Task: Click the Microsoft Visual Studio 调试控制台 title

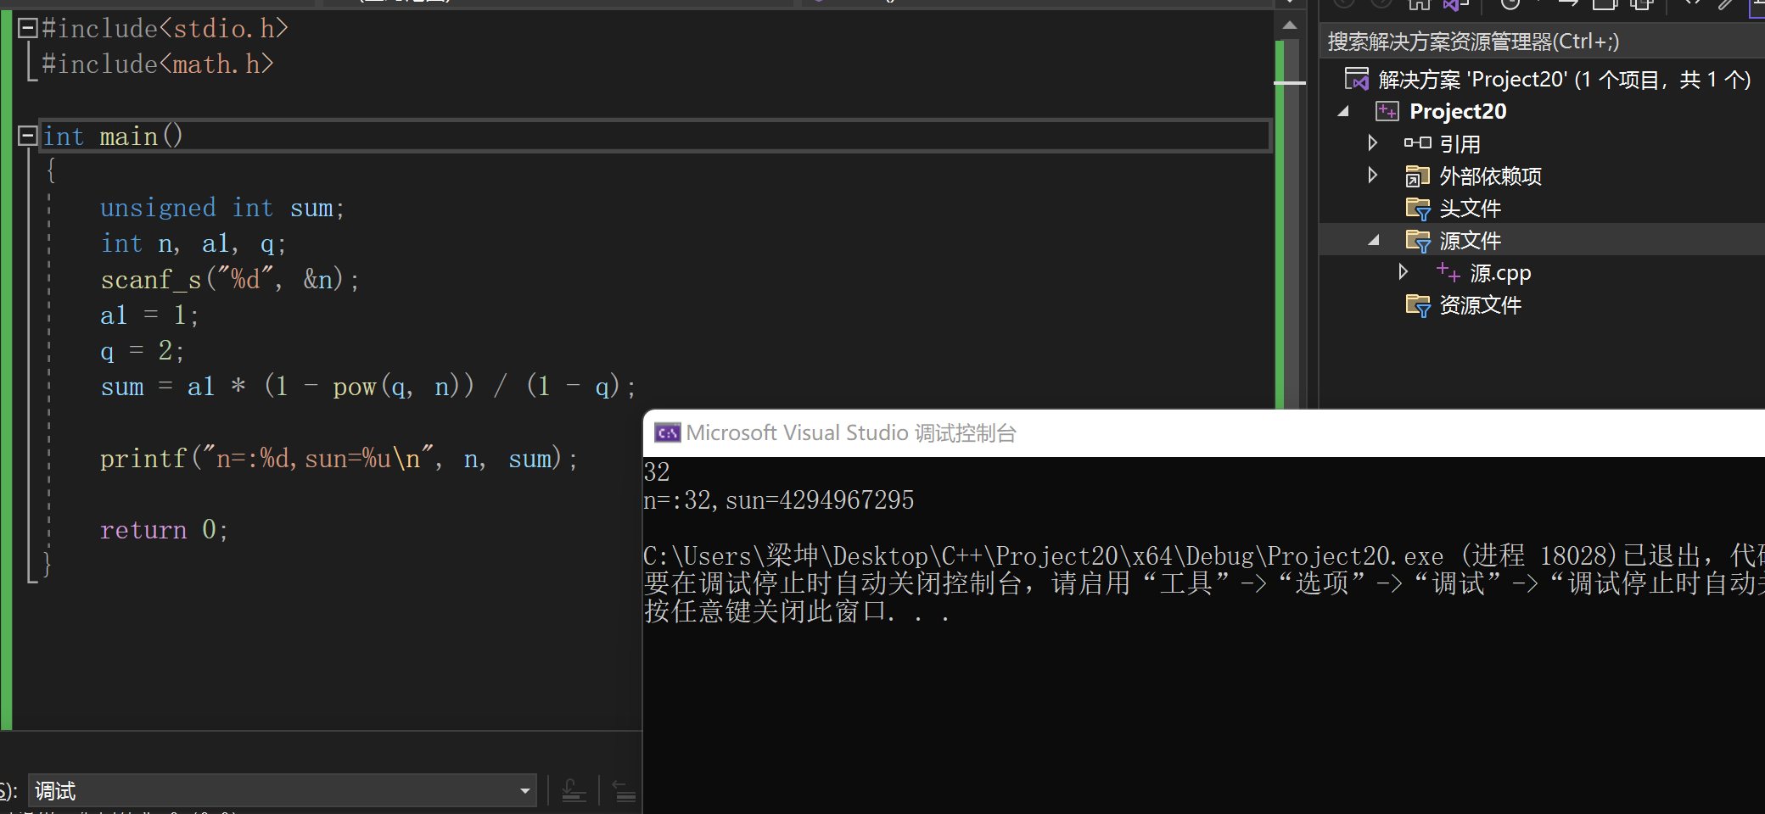Action: click(x=850, y=433)
